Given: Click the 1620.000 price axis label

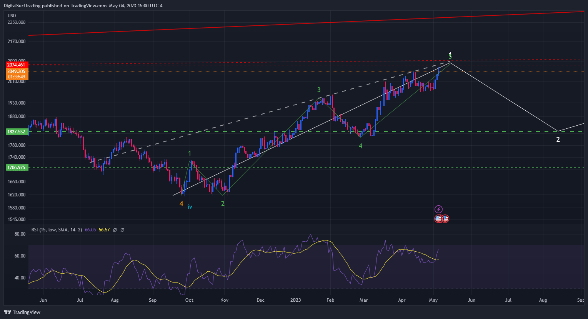Looking at the screenshot, I should click(17, 195).
